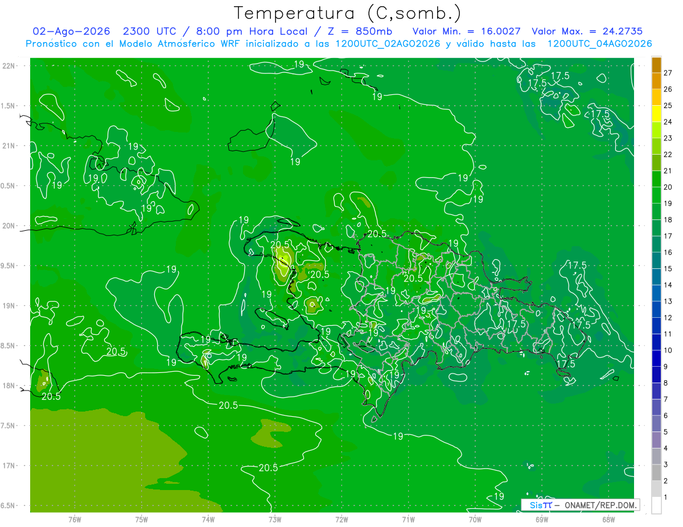Image resolution: width=683 pixels, height=527 pixels.
Task: Pick the teal legend swatch between 15 and 16
Action: 656,260
